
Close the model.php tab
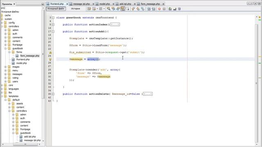[x=113, y=4]
